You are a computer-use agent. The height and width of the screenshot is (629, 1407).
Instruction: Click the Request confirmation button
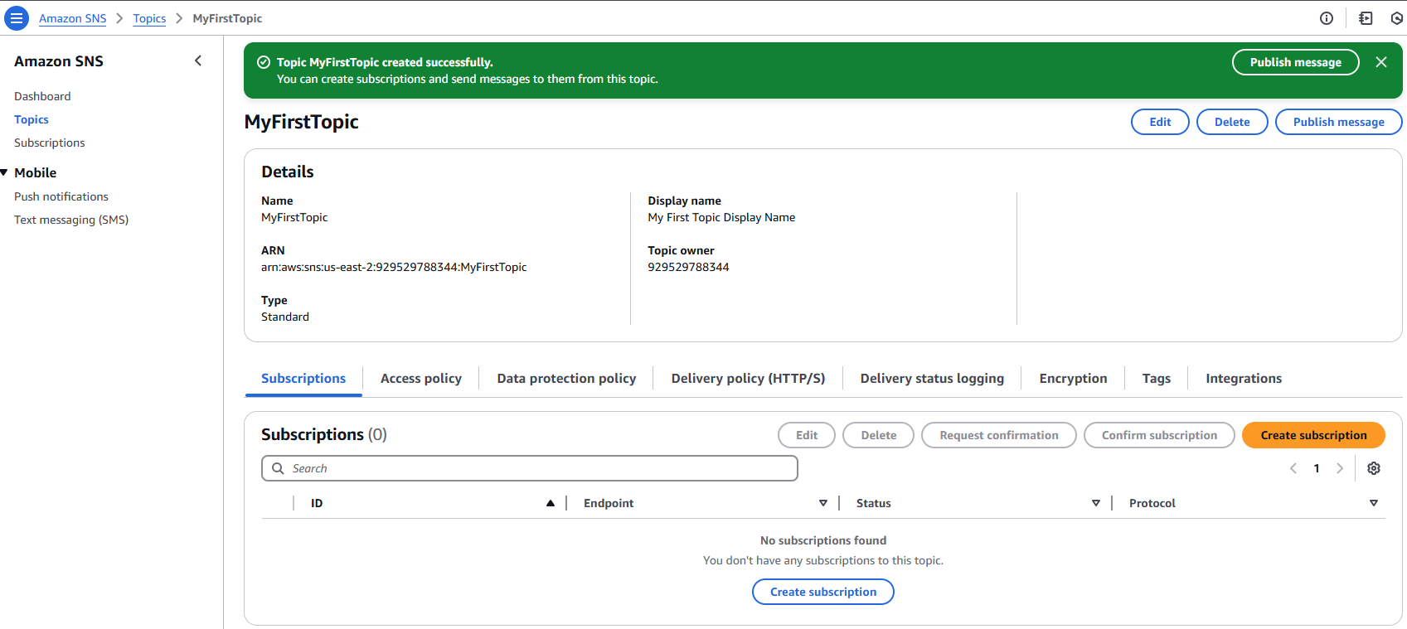tap(999, 435)
